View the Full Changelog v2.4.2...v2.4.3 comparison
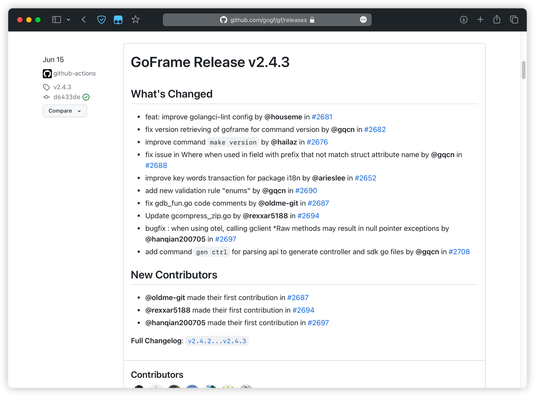Viewport: 535px width, 396px height. (217, 341)
